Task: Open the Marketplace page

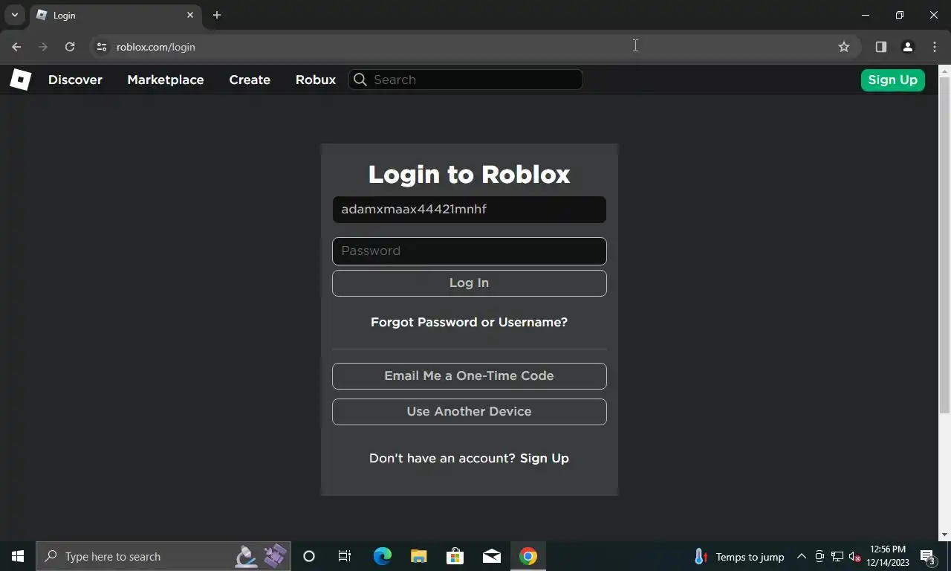Action: [165, 80]
